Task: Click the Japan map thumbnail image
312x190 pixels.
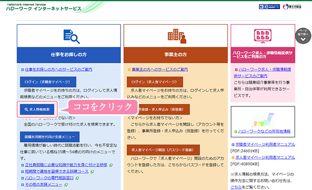Action: click(x=263, y=120)
